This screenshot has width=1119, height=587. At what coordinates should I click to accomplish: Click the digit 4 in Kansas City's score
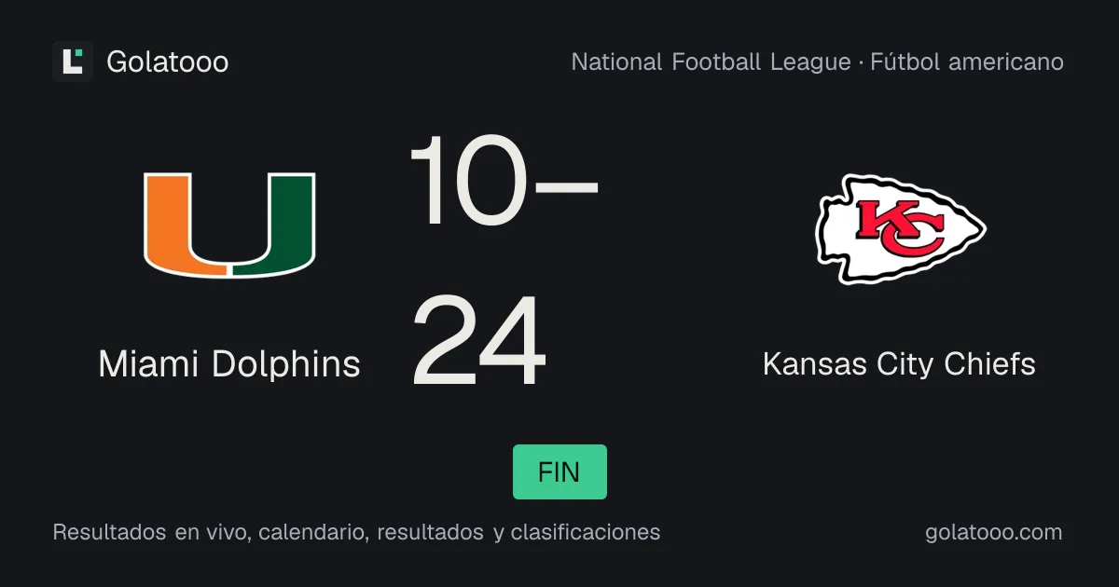[512, 341]
